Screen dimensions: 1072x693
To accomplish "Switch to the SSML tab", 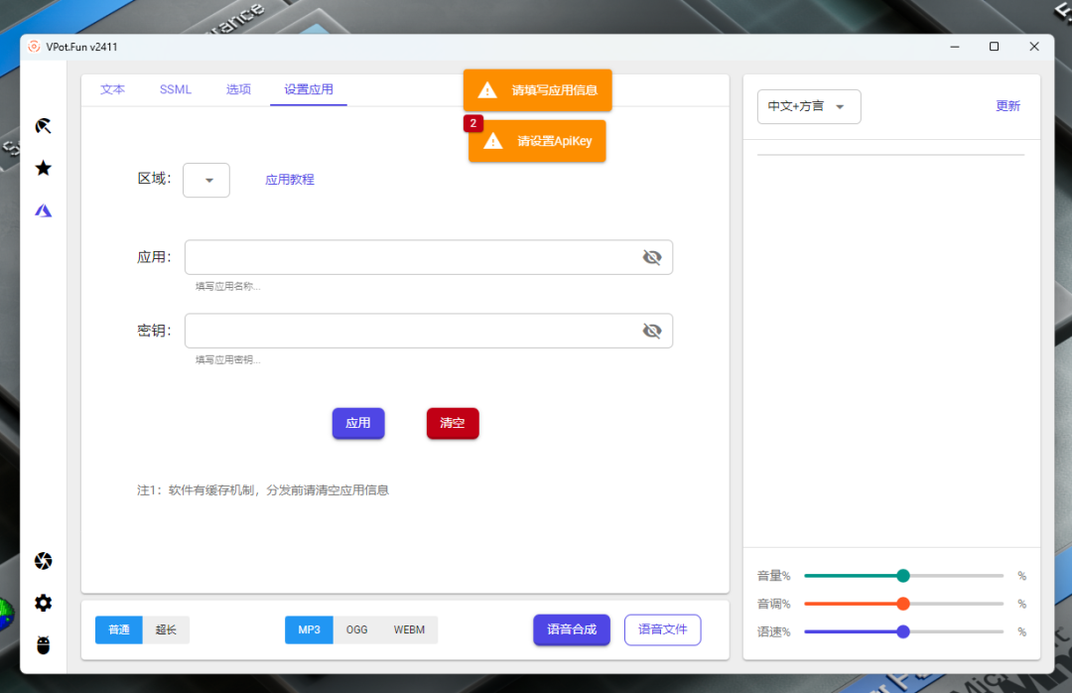I will (x=176, y=89).
